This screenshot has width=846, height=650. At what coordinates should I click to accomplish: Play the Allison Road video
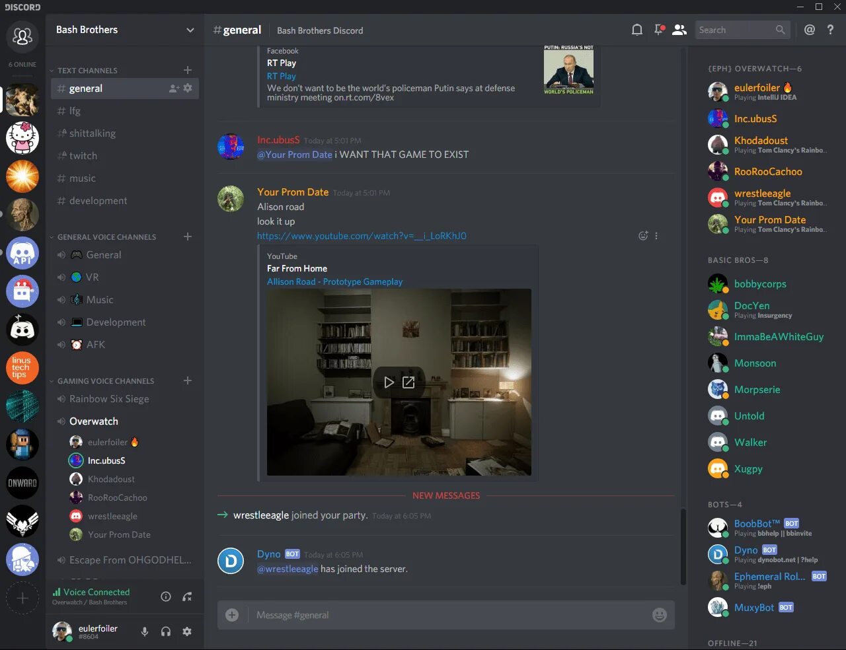click(x=389, y=382)
